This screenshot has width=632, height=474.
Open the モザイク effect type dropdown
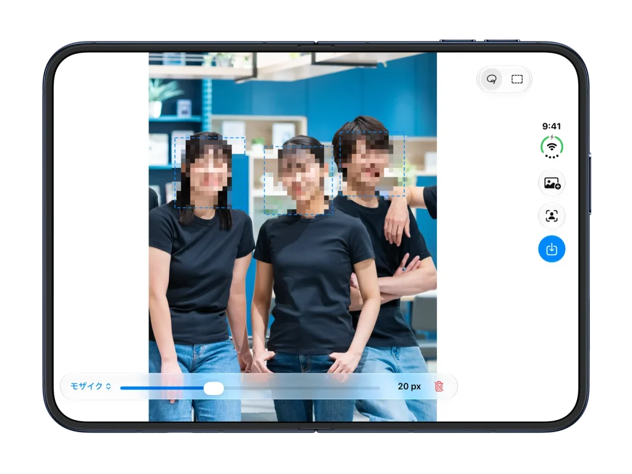[x=91, y=386]
